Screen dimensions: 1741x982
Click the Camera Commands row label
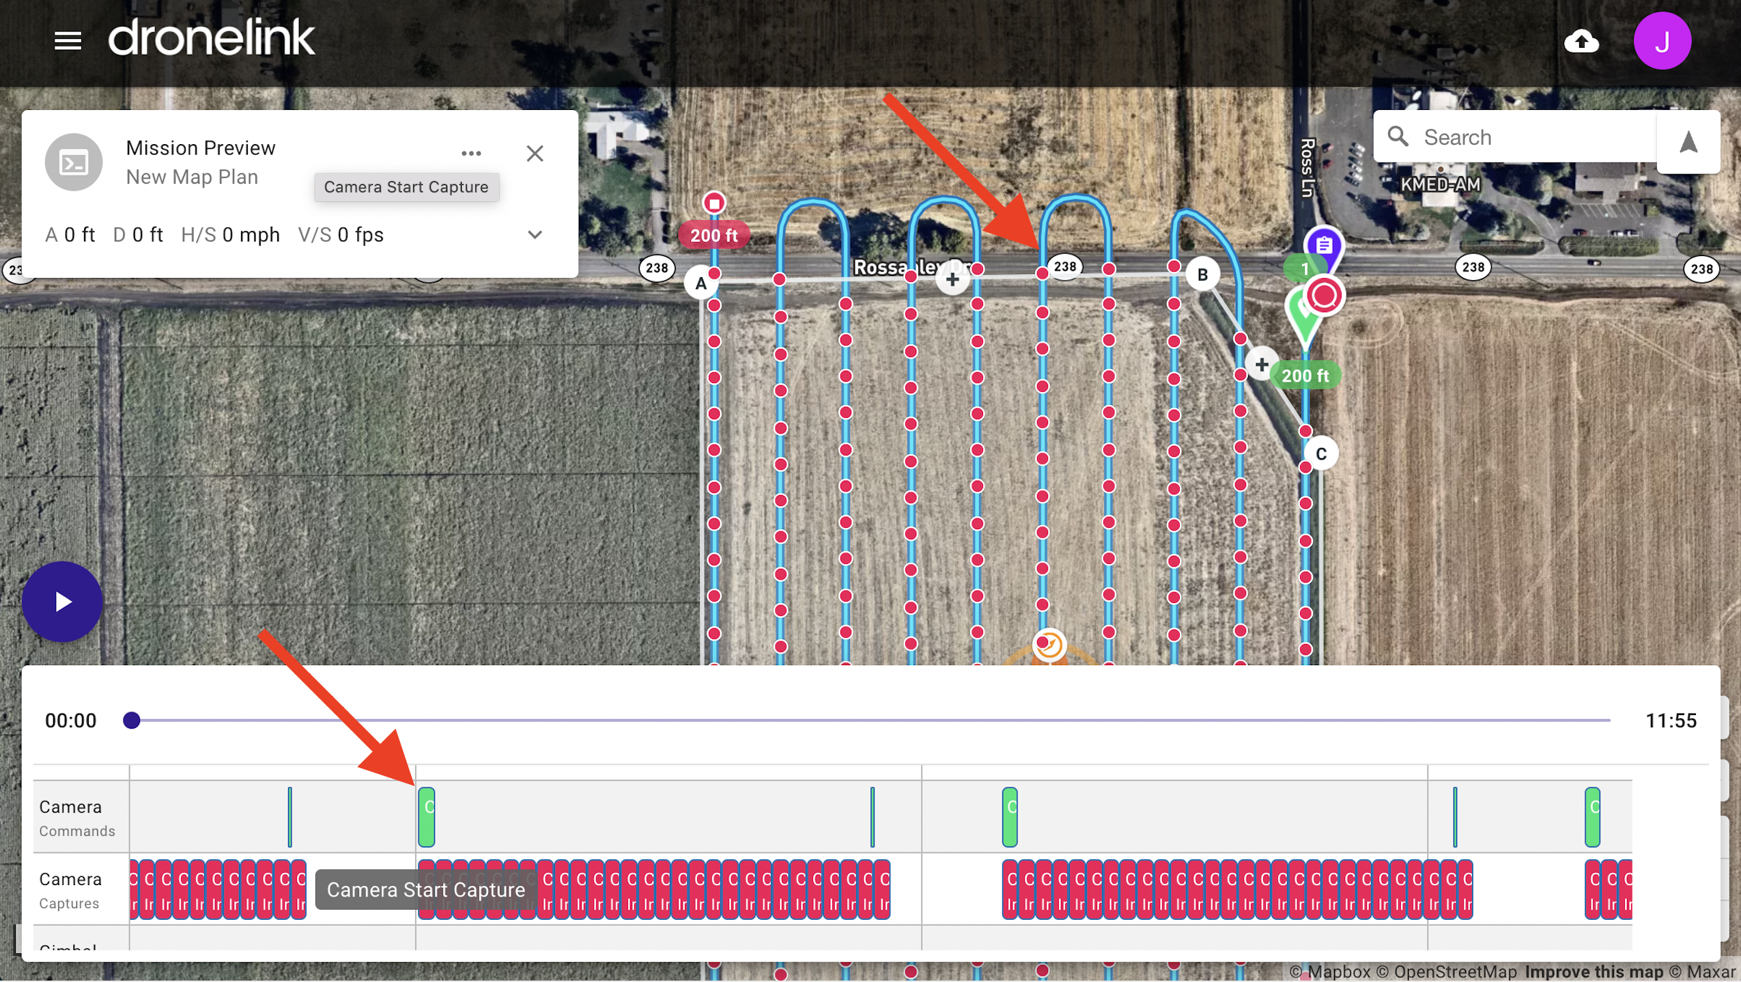[x=76, y=817]
